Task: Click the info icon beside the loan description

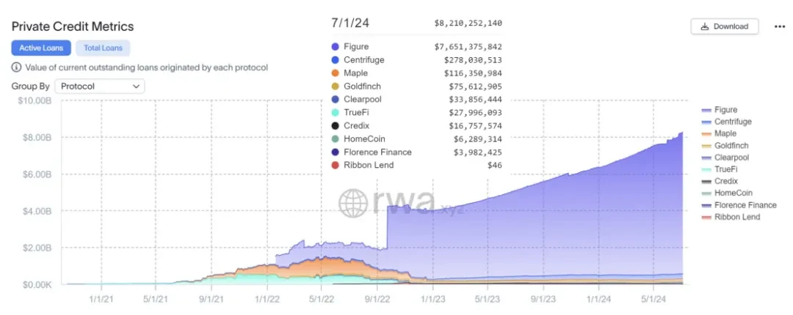Action: 16,67
